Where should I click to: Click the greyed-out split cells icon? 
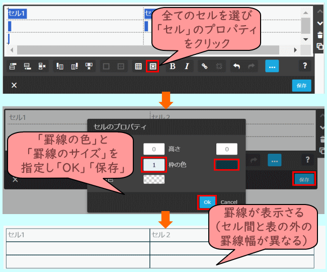121,66
